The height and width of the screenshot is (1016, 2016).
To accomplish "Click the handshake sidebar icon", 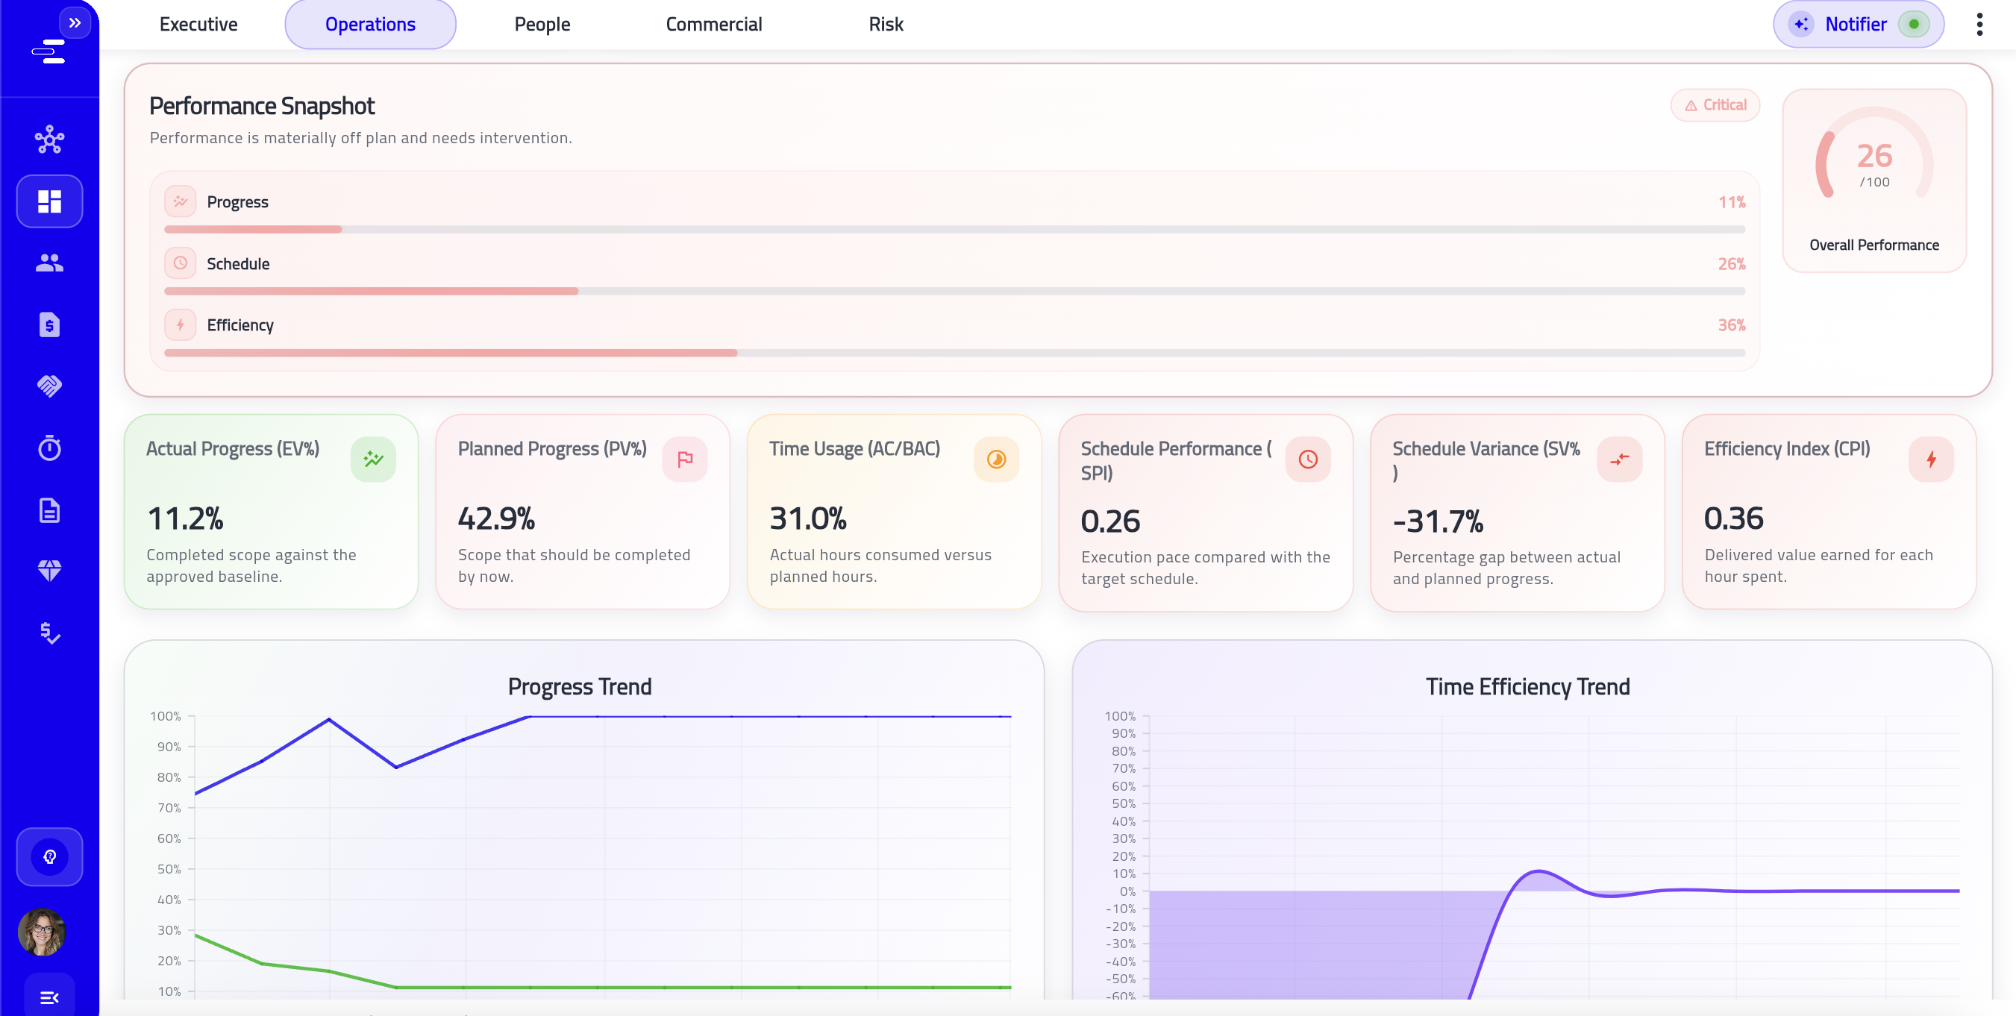I will click(x=49, y=386).
